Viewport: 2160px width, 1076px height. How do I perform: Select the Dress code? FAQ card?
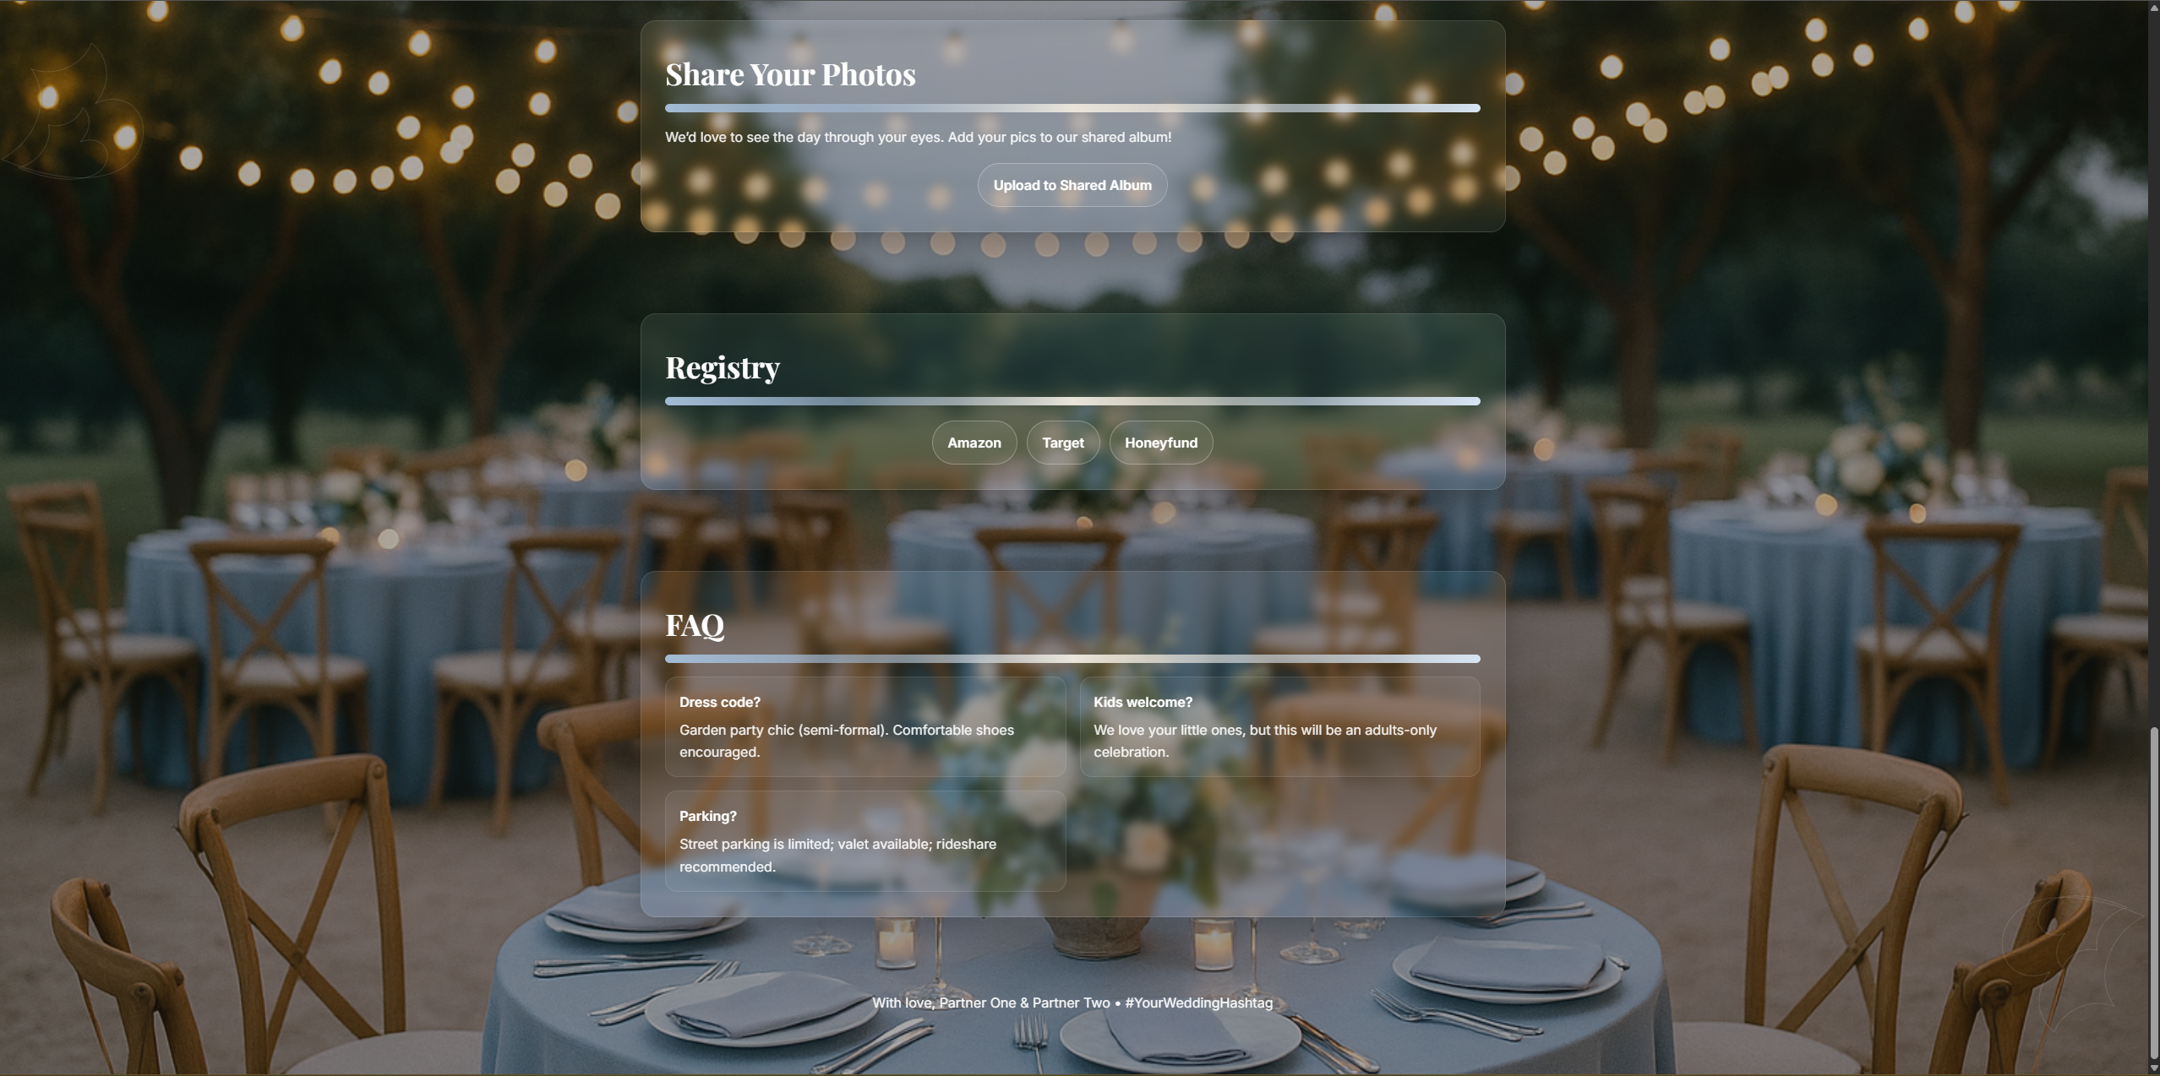click(x=865, y=726)
